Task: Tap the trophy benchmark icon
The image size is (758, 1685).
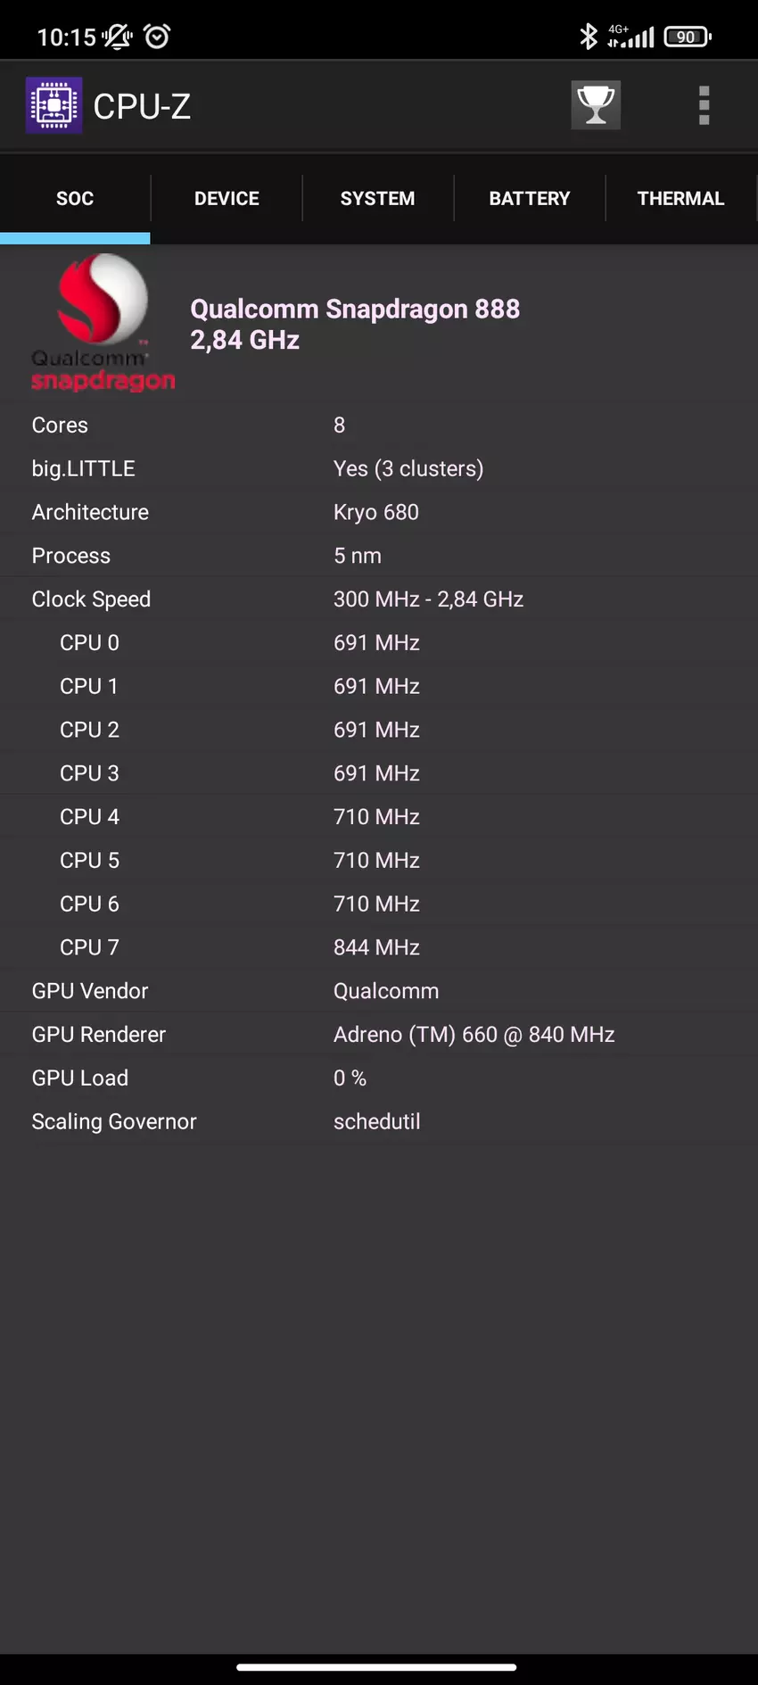Action: (596, 105)
